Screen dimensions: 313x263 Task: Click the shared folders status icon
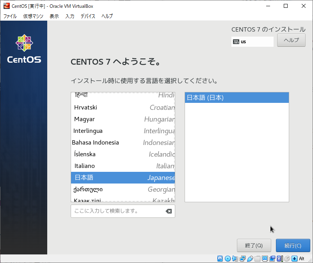point(257,258)
